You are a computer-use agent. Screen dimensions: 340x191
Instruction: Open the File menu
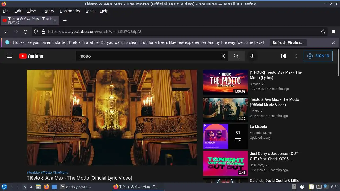pyautogui.click(x=6, y=11)
